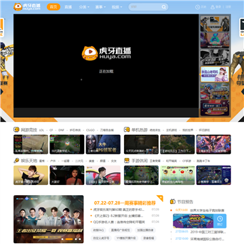The width and height of the screenshot is (244, 244).
Task: Click the 网游竞技 section icon
Action: [x=16, y=129]
